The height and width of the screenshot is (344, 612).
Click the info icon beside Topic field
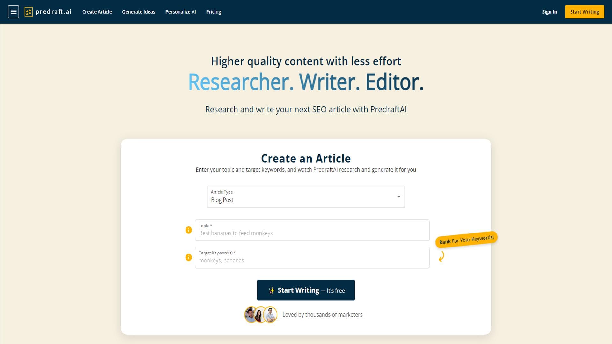(189, 230)
